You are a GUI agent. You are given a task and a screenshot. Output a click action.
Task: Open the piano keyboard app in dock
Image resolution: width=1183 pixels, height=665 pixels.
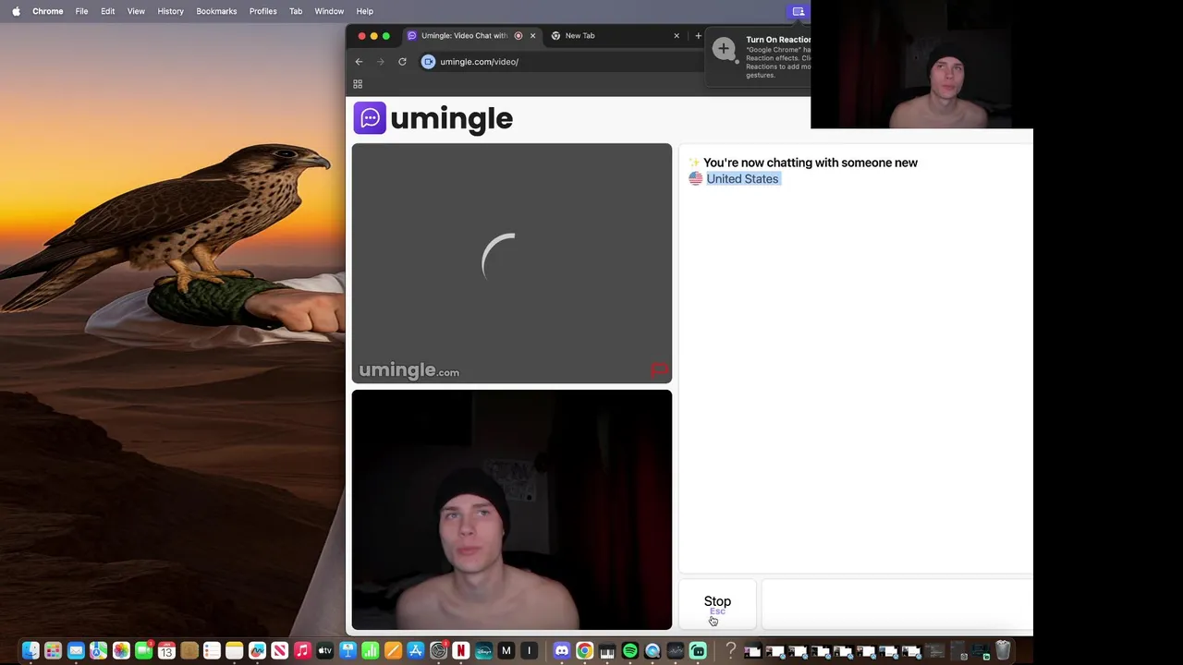coord(607,650)
